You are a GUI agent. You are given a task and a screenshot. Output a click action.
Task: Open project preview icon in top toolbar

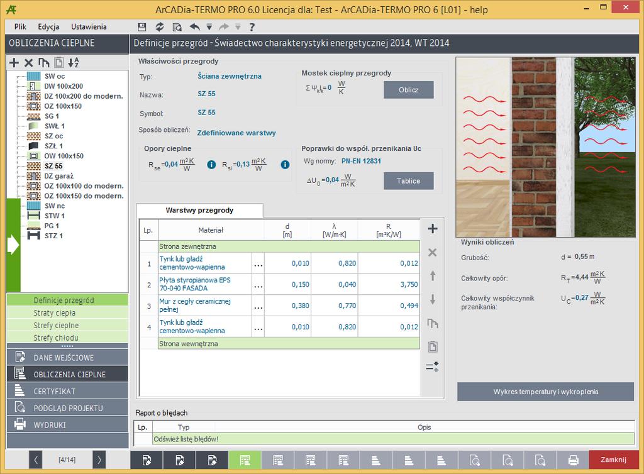(177, 27)
